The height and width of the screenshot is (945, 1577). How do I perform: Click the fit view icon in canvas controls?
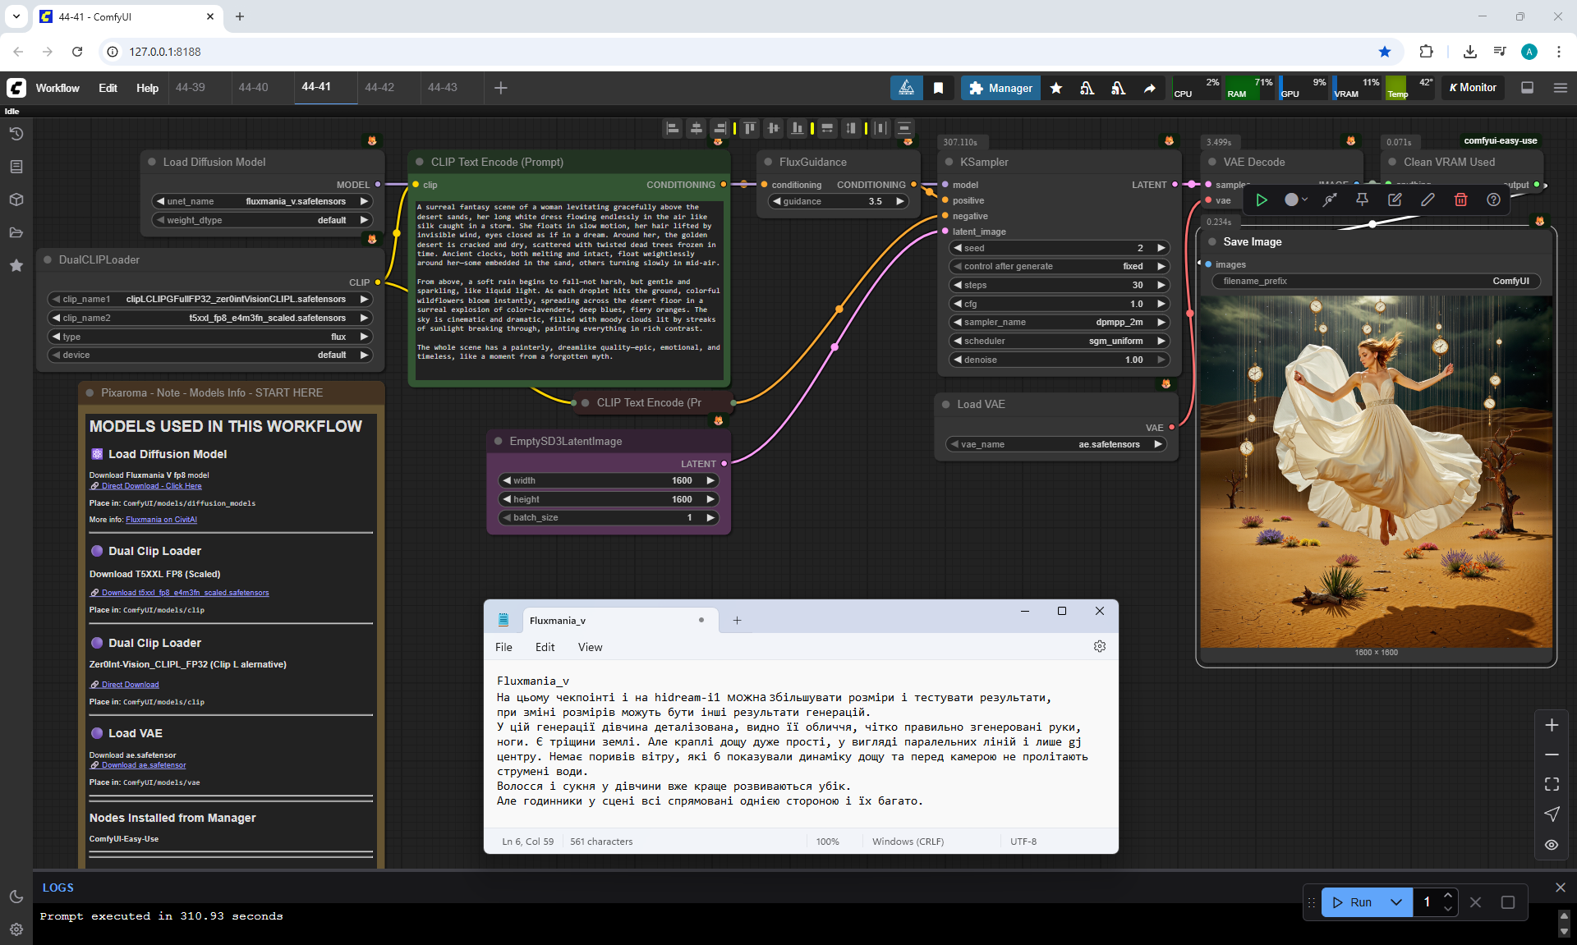pos(1552,784)
